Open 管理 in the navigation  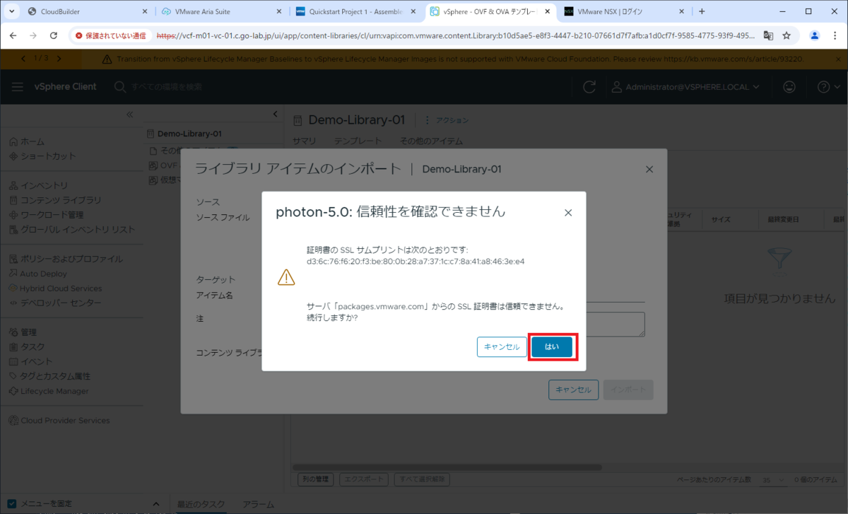click(x=28, y=332)
